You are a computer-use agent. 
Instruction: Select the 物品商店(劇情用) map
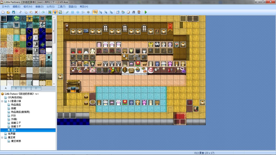20,112
